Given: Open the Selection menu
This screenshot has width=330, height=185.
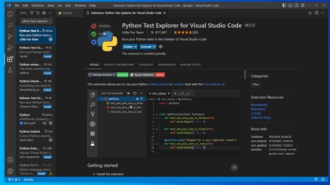Looking at the screenshot, I should [x=38, y=6].
